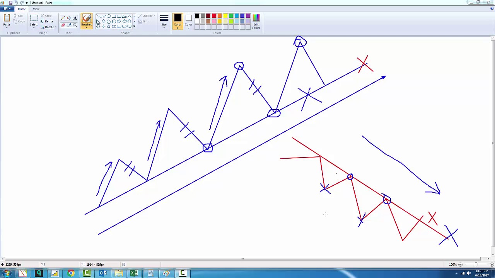Viewport: 495px width, 278px height.
Task: Select the Magnifier tool
Action: (x=75, y=25)
